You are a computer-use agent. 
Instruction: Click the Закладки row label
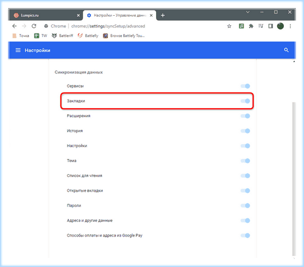click(76, 101)
